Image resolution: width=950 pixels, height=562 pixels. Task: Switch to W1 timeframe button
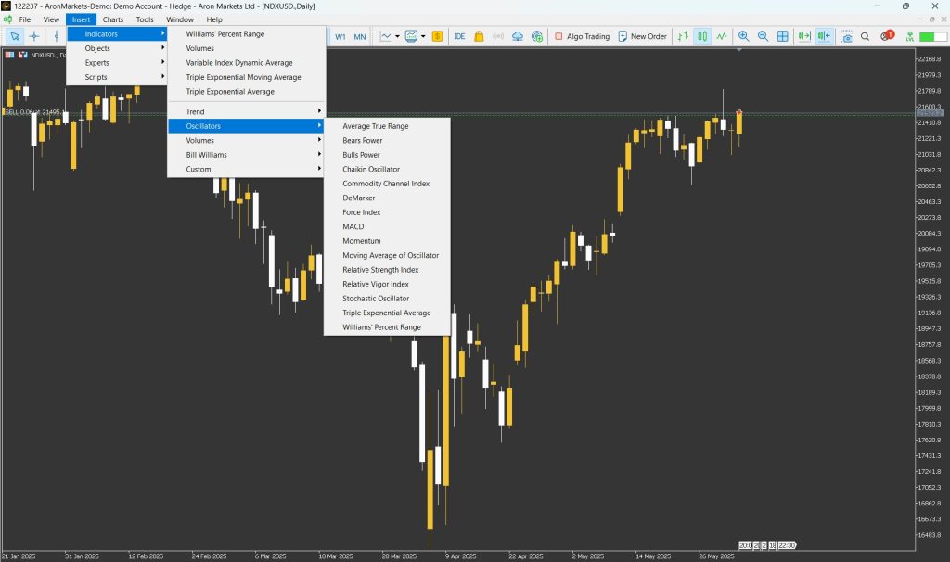coord(340,36)
